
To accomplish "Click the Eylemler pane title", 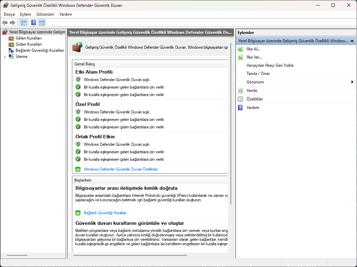I will tap(246, 33).
